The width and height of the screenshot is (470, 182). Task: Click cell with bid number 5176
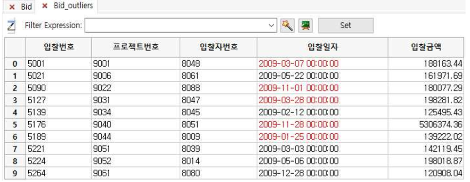58,125
